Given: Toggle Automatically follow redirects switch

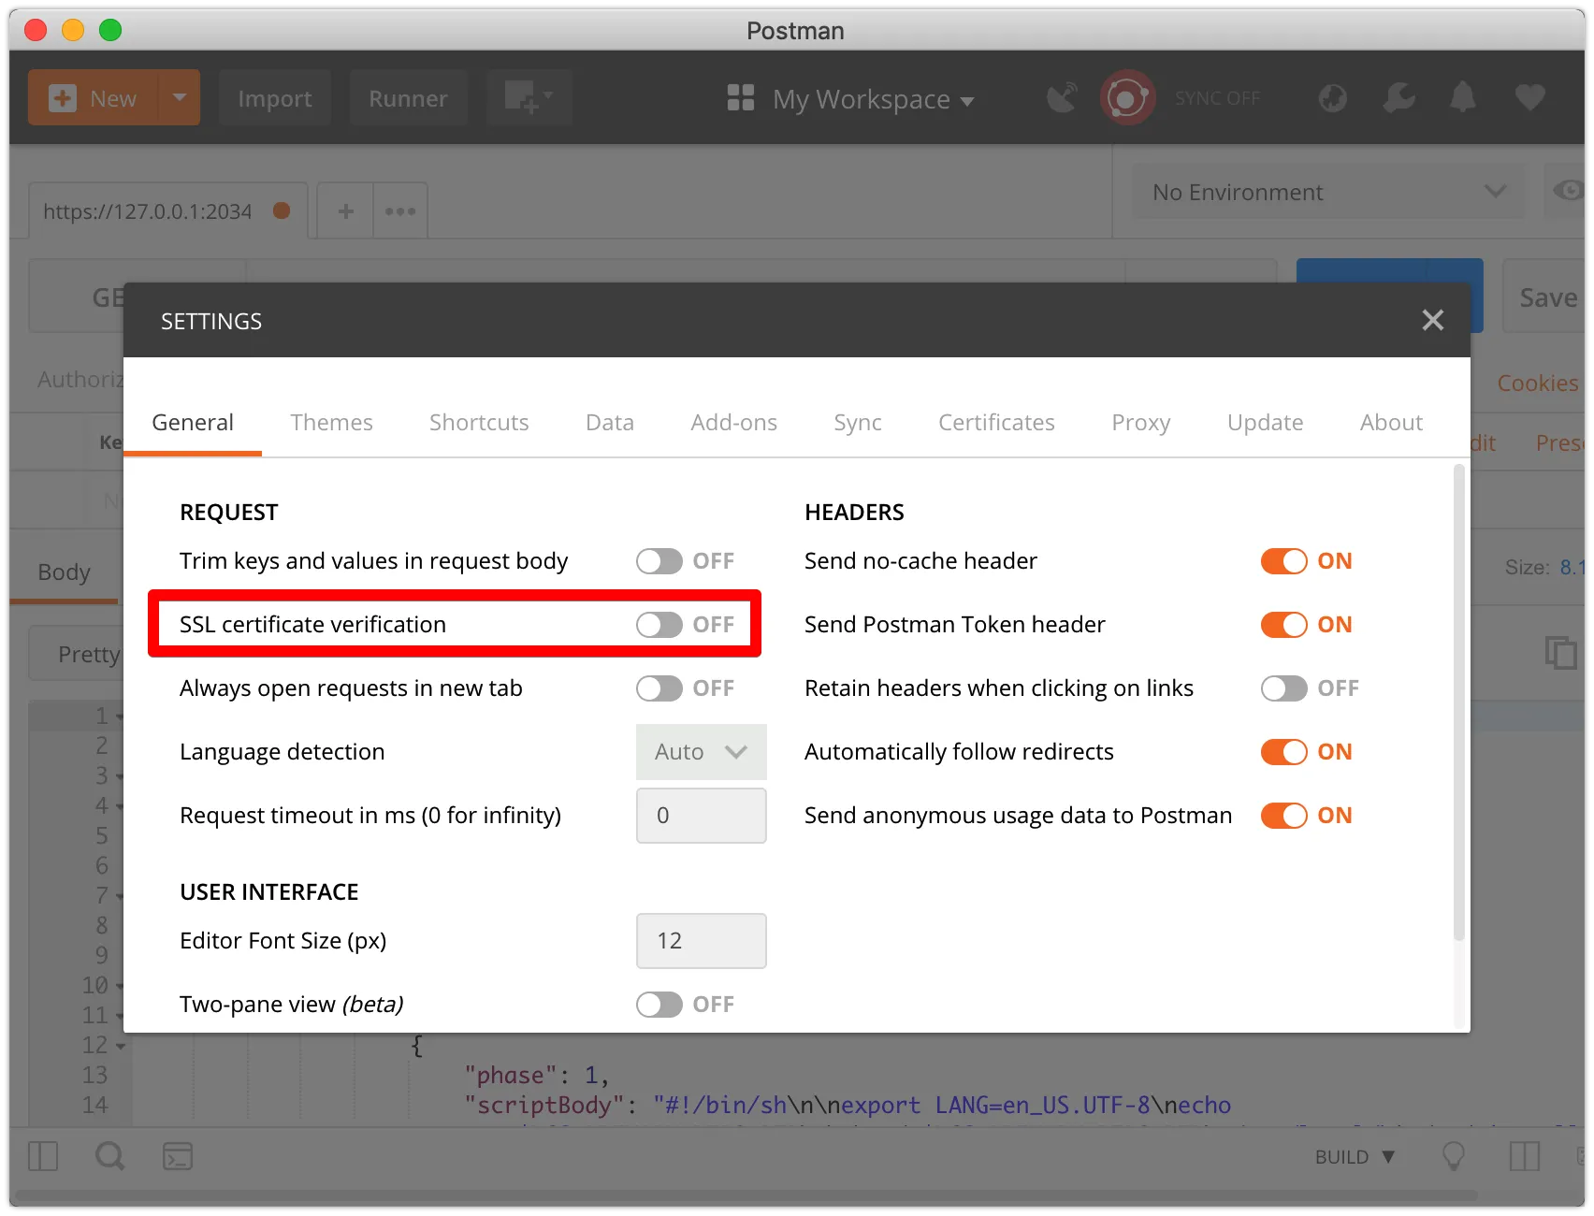Looking at the screenshot, I should coord(1284,752).
